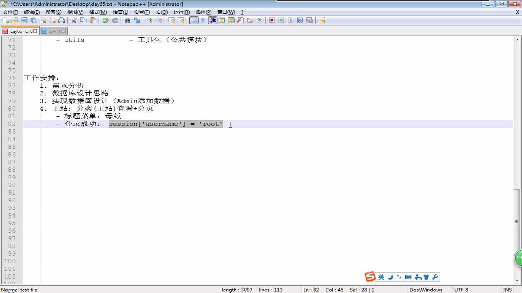The height and width of the screenshot is (293, 522).
Task: Toggle synchronized horizontal scrolling
Action: click(x=181, y=20)
